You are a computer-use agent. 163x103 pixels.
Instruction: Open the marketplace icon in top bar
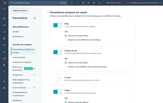coord(83,3)
